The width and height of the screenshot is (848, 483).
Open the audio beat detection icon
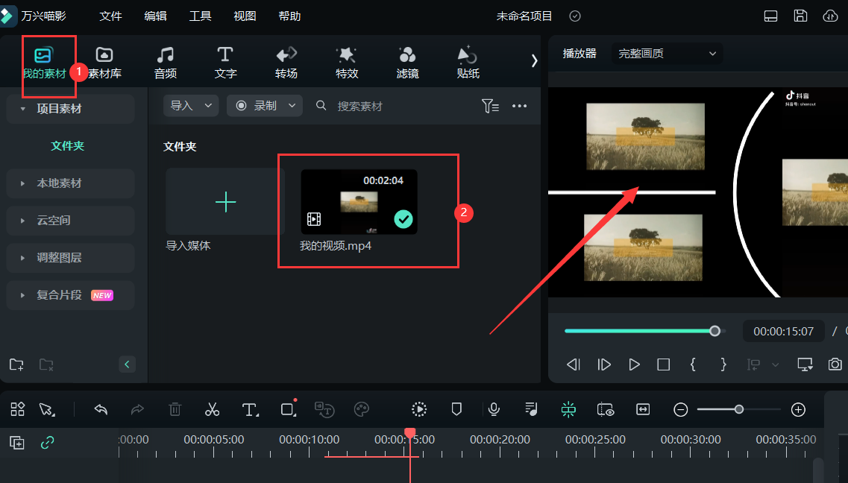coord(531,409)
